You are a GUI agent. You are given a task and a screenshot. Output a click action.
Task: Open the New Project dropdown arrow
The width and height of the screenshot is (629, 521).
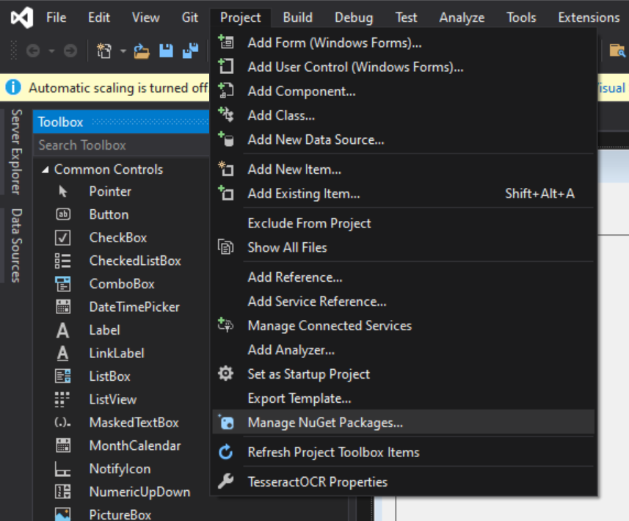(123, 51)
